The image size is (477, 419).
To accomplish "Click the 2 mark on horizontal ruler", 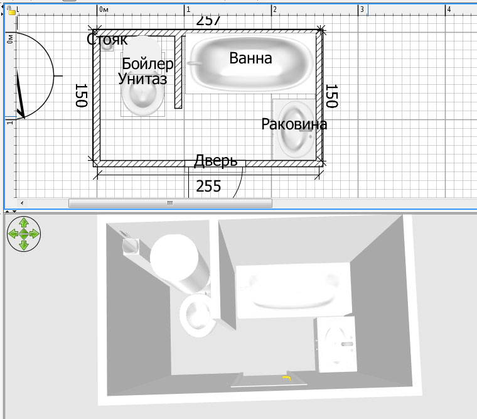I will coord(275,9).
